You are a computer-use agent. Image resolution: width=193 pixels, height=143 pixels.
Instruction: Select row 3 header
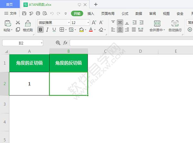(x=5, y=104)
